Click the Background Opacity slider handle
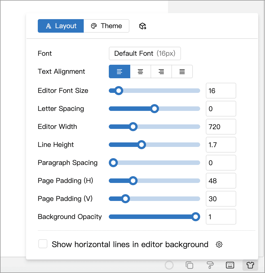This screenshot has height=273, width=265. tap(196, 217)
